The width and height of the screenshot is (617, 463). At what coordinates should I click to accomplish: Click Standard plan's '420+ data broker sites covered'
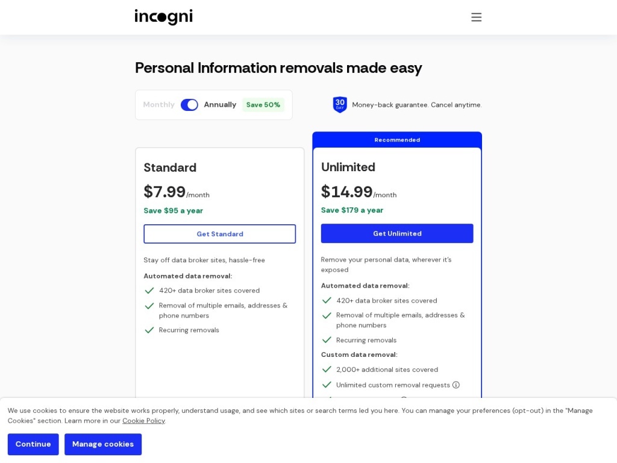pyautogui.click(x=209, y=291)
